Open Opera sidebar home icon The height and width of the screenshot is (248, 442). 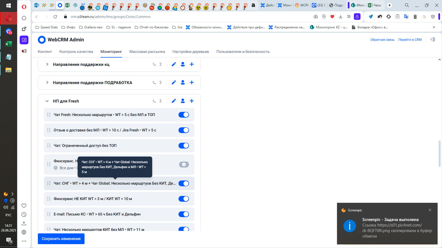click(x=24, y=18)
